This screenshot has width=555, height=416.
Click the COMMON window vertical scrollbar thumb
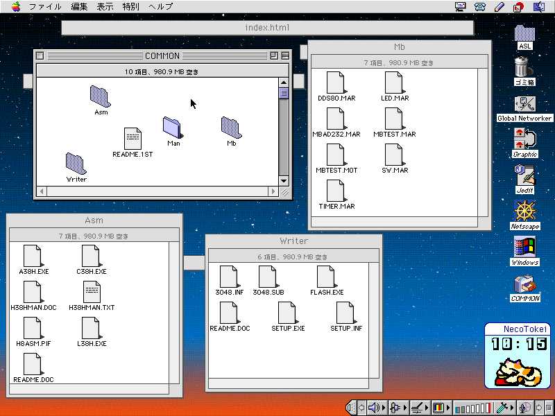(283, 93)
